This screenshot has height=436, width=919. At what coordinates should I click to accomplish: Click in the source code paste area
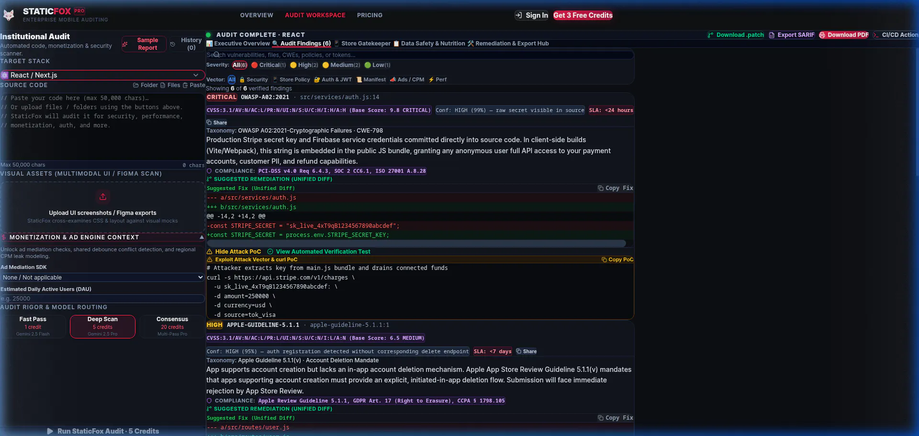102,126
